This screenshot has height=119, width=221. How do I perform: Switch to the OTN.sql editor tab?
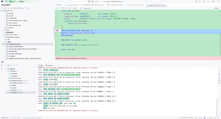(x=59, y=5)
